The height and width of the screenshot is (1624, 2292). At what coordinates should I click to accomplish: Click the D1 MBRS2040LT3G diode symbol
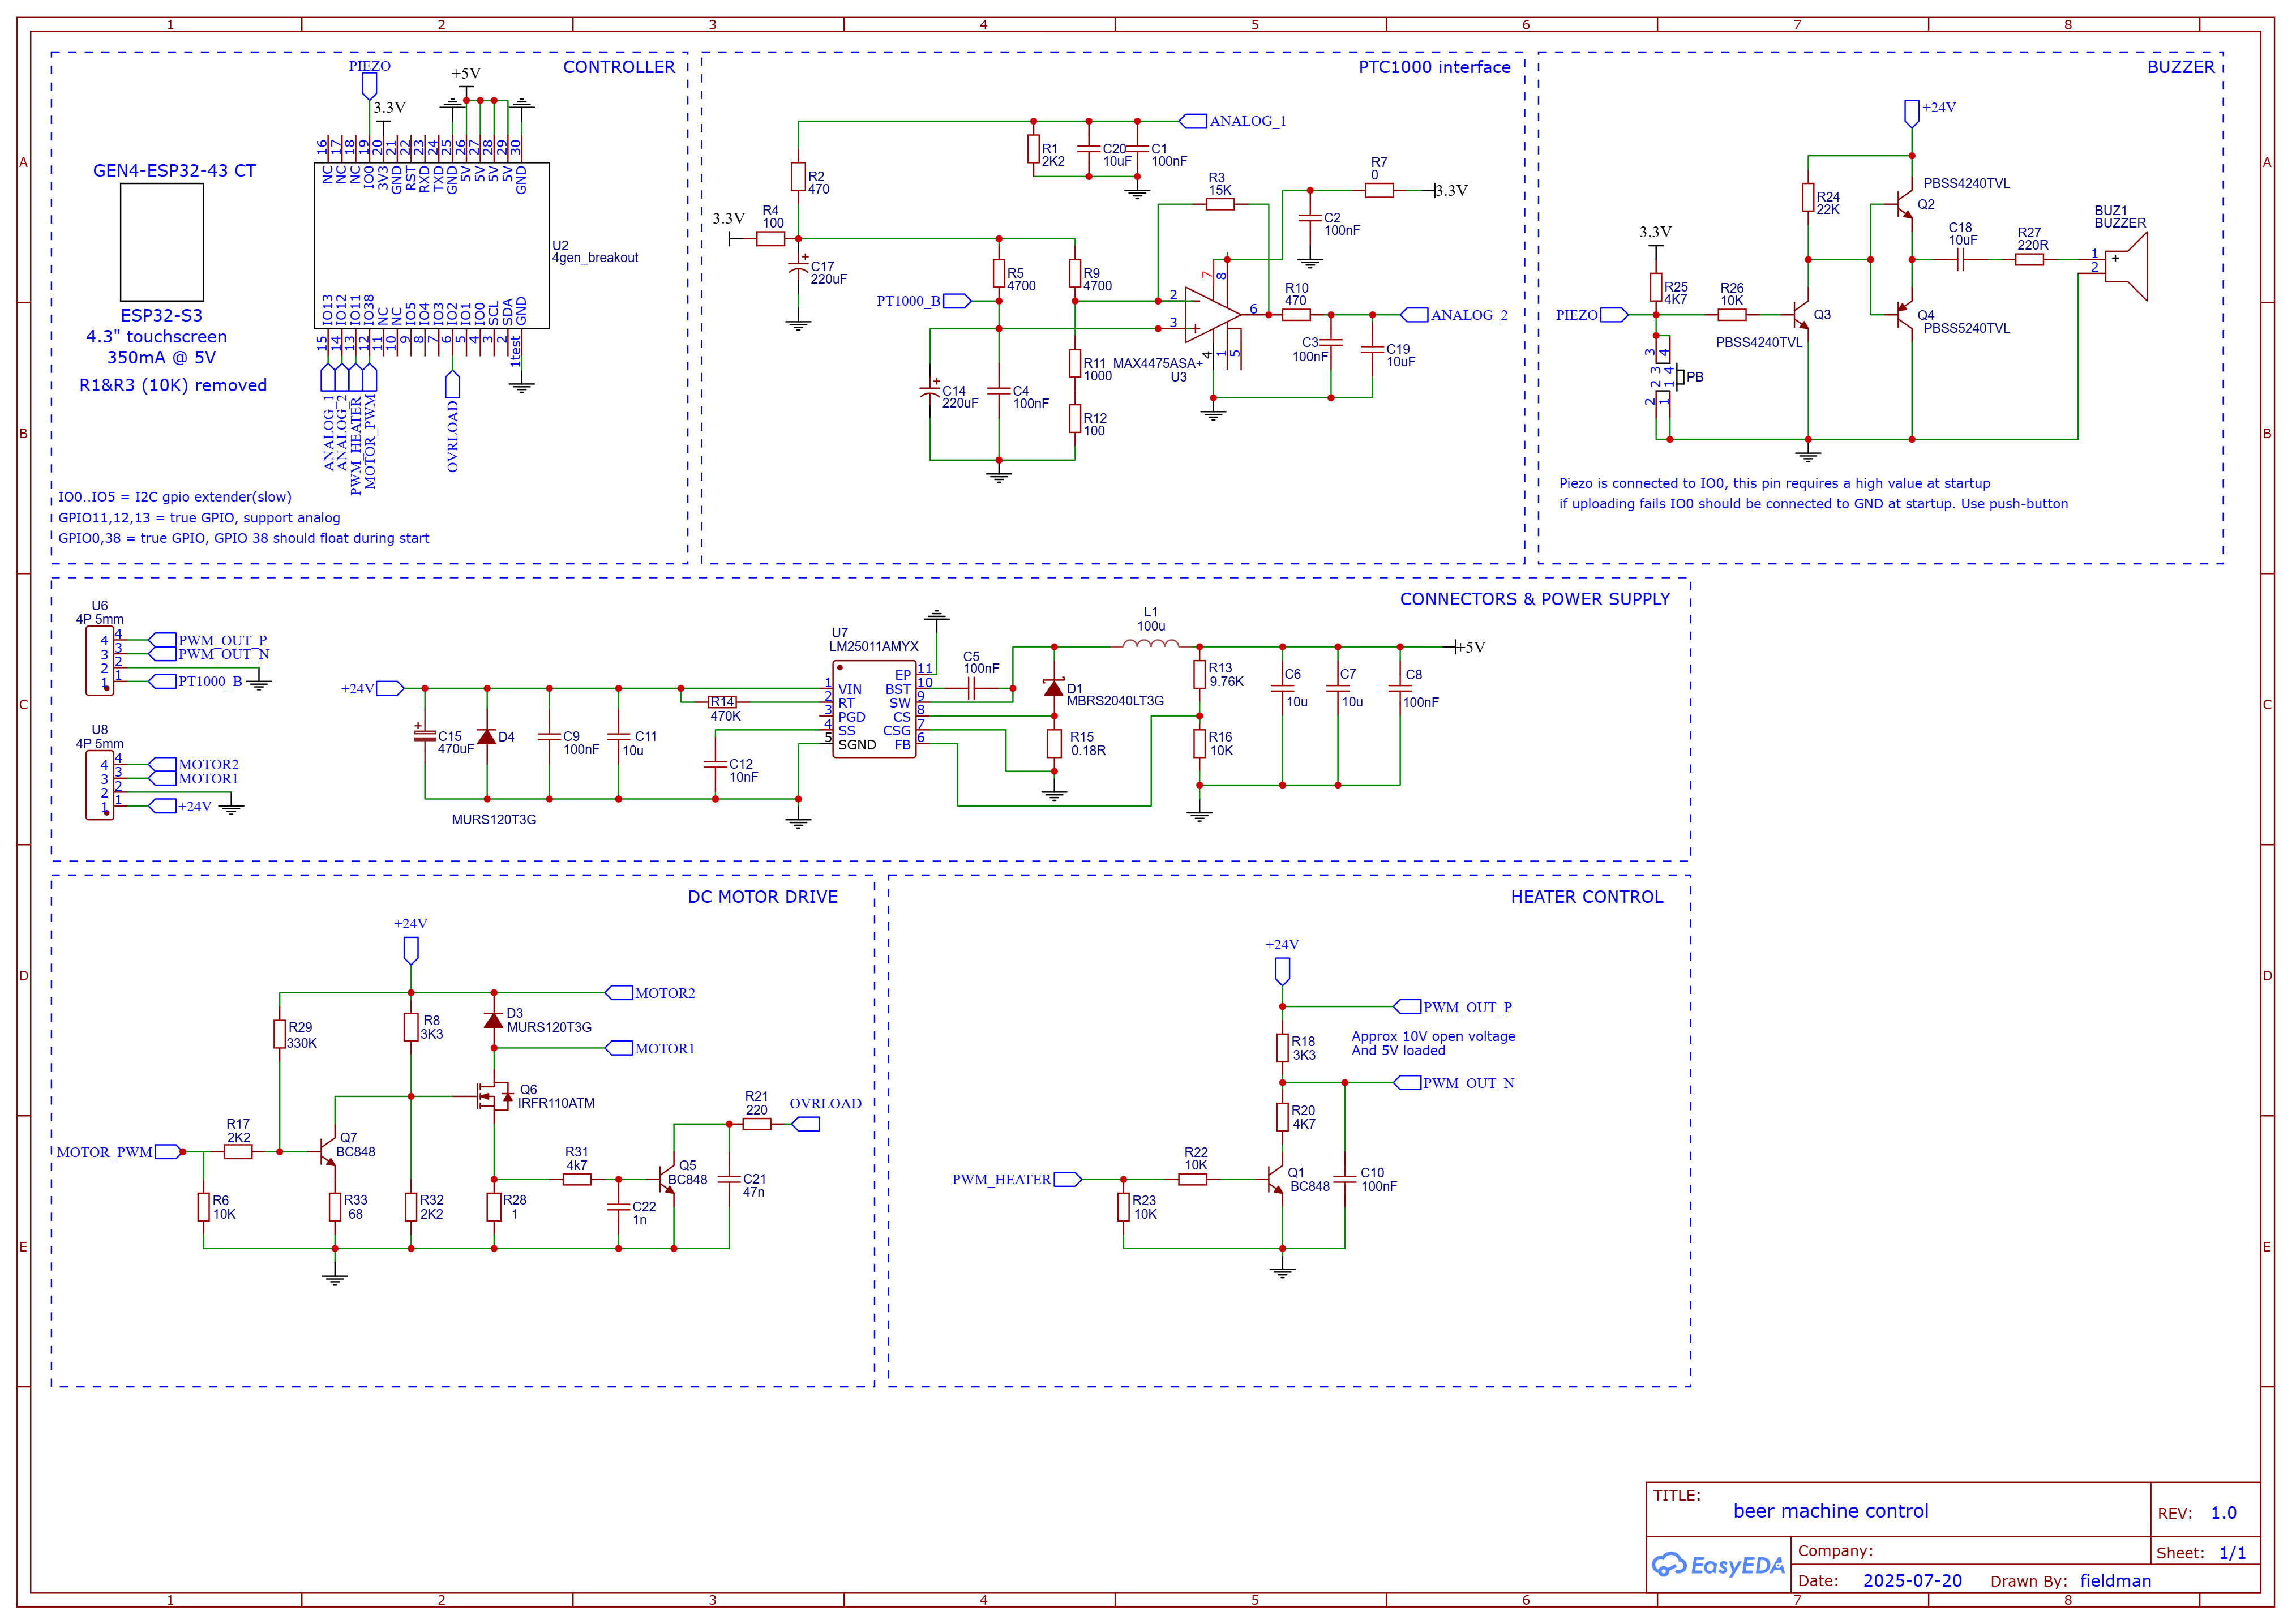1053,688
